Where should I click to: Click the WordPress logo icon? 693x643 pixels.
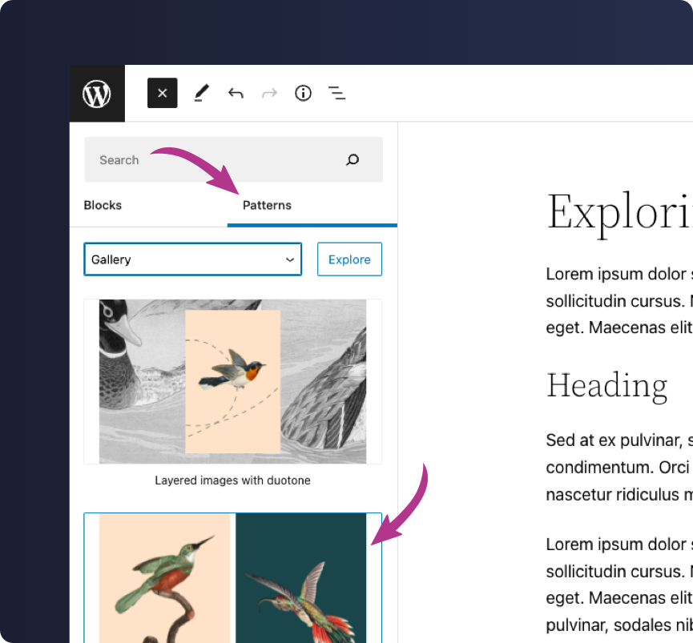pos(97,93)
